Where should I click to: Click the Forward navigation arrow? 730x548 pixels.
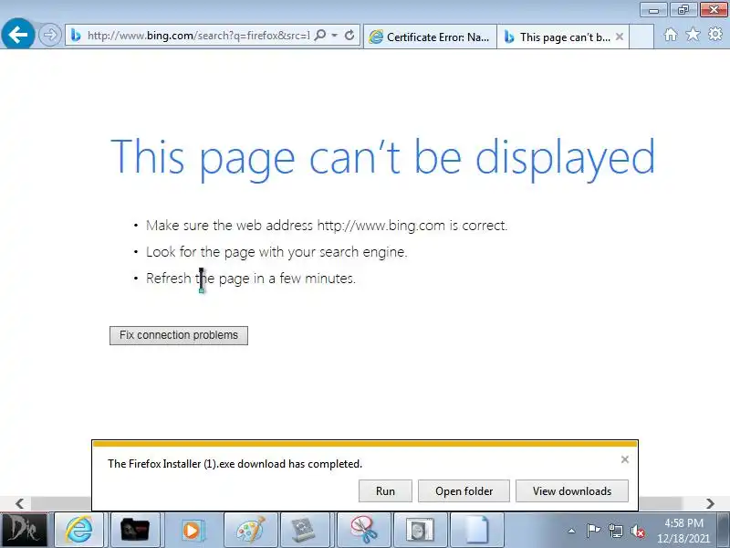pos(49,35)
